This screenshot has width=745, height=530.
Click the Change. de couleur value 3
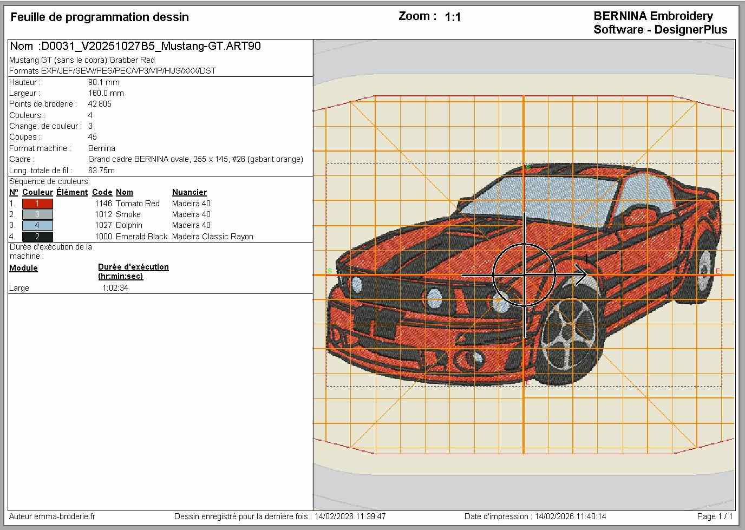pos(90,126)
